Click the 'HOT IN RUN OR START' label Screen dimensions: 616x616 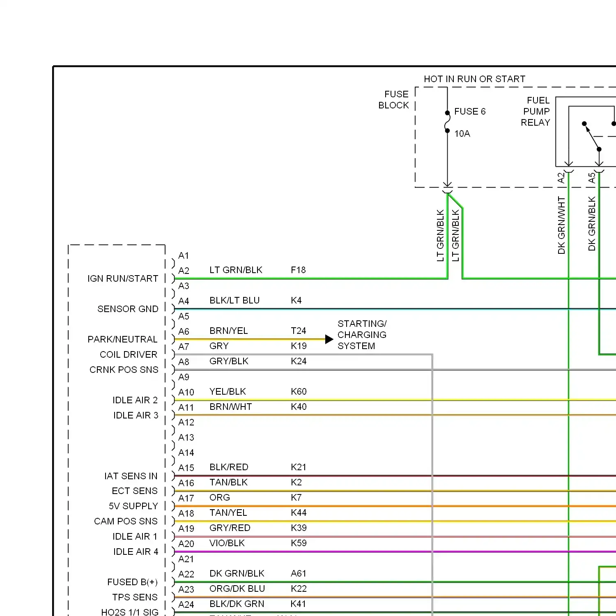[x=474, y=79]
